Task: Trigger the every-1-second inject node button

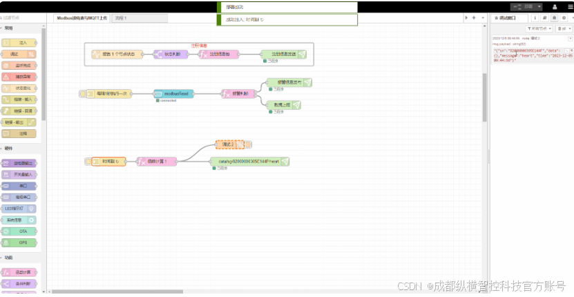Action: (x=83, y=94)
